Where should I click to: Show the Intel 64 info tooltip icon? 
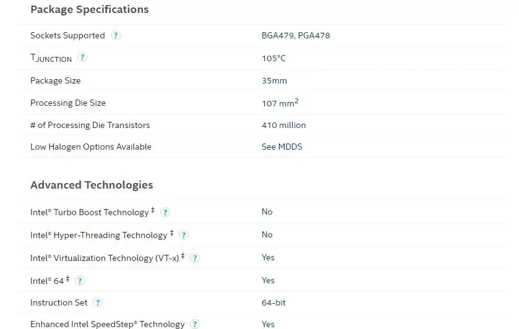79,281
